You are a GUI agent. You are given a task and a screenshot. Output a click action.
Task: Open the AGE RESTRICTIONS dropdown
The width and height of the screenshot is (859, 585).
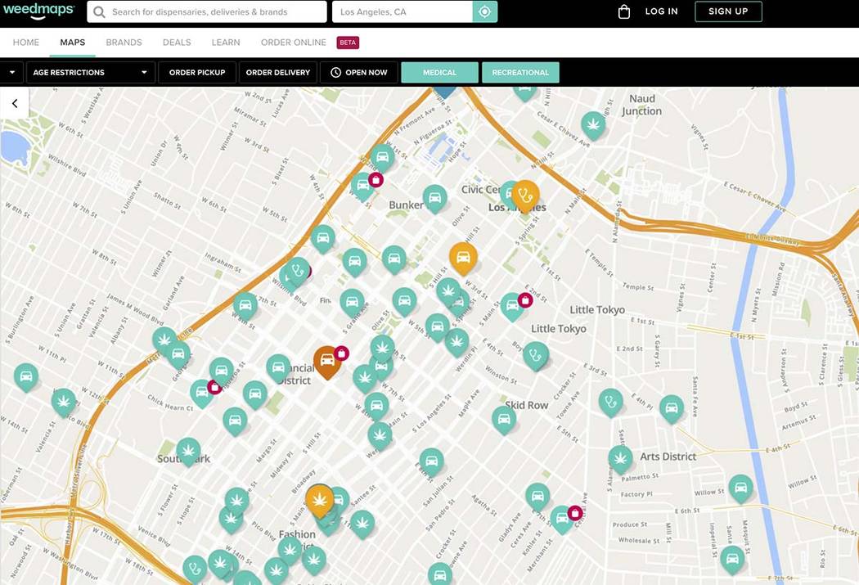coord(88,72)
